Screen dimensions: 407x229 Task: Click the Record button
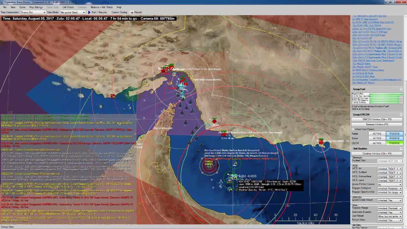tap(136, 12)
